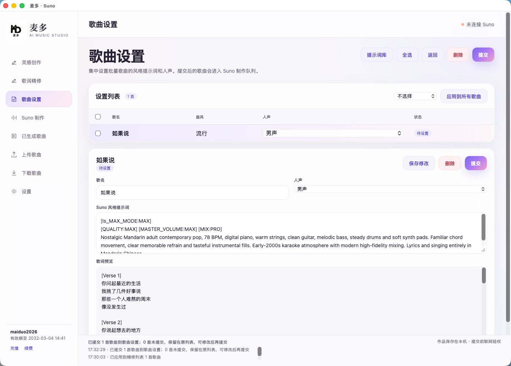Open the 不选择 bulk voice dropdown

point(416,96)
